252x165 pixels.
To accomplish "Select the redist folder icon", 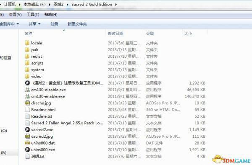I will coord(27,56).
